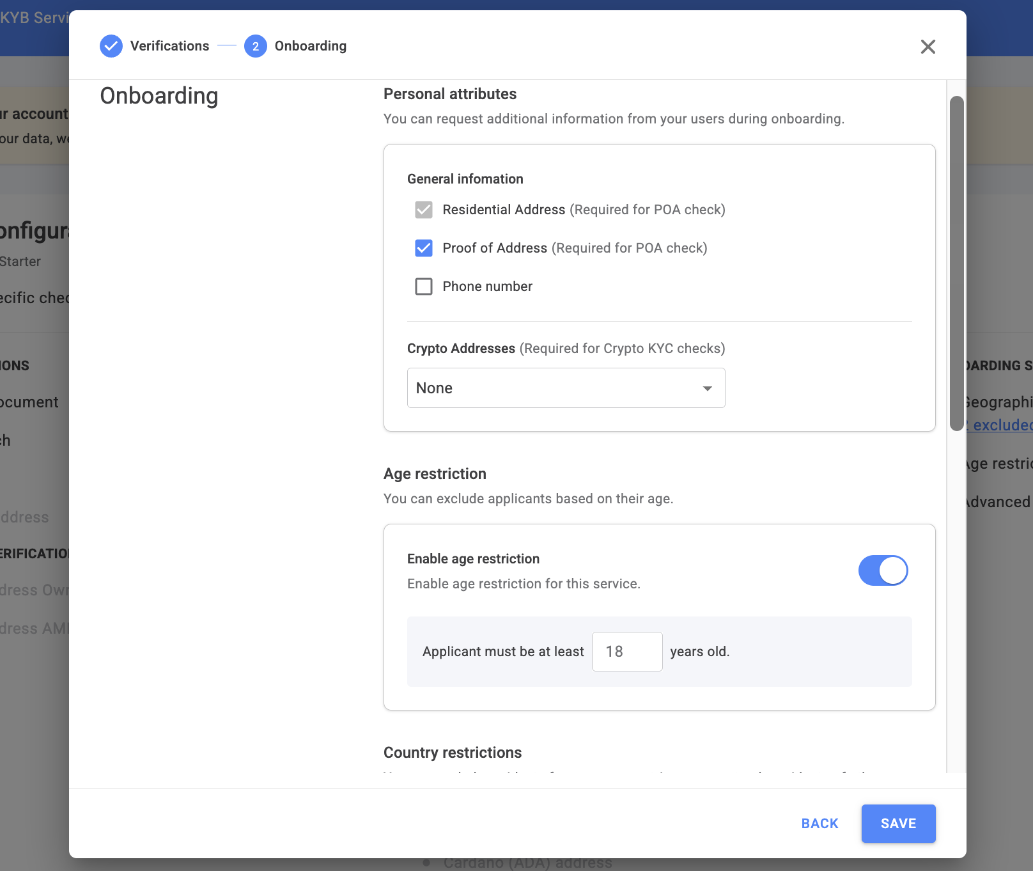Click the Verifications completed checkmark icon
This screenshot has width=1033, height=871.
click(x=111, y=46)
